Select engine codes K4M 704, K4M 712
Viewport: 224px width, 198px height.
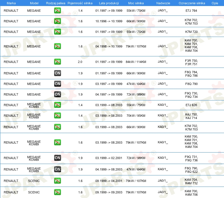coord(191,181)
